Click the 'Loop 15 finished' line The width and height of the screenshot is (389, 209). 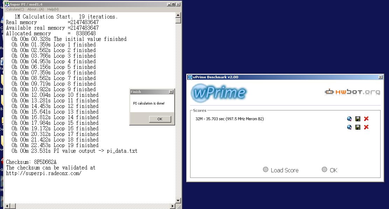pyautogui.click(x=55, y=123)
